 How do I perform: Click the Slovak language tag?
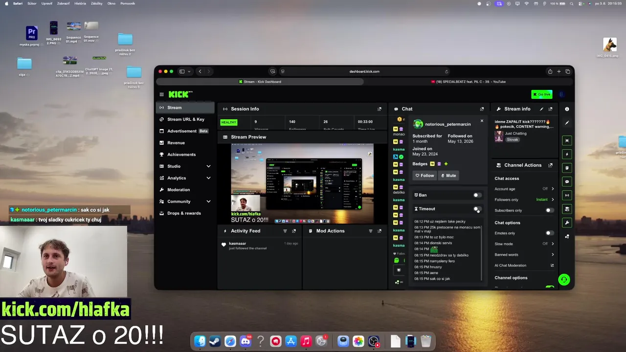(x=512, y=139)
